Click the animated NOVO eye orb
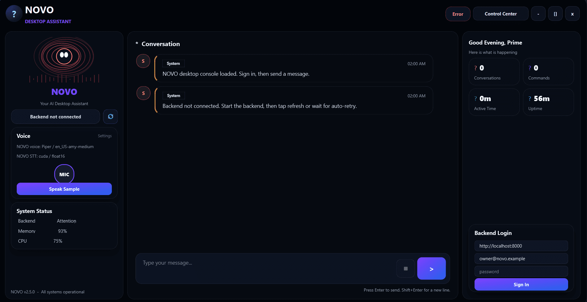 point(64,56)
